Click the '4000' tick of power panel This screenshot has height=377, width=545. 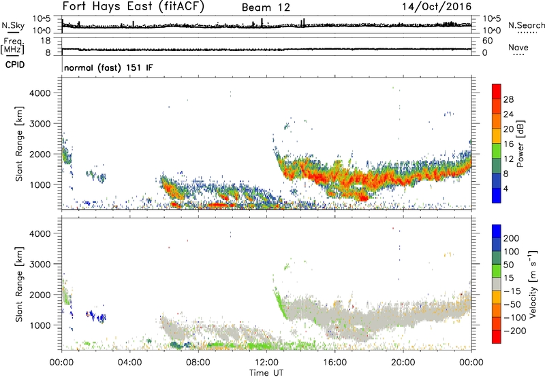40,93
